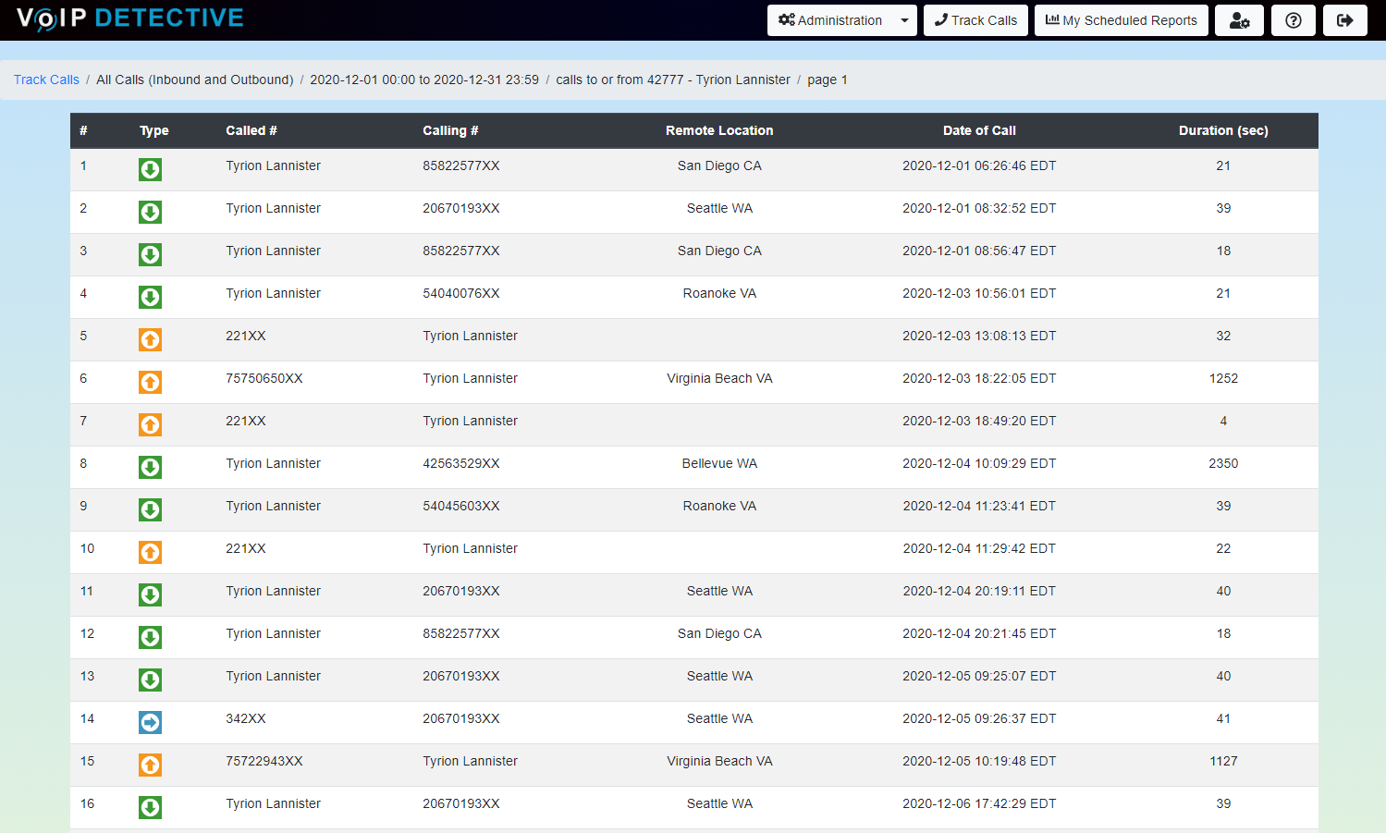This screenshot has height=833, width=1386.
Task: Click the Type column header
Action: (154, 130)
